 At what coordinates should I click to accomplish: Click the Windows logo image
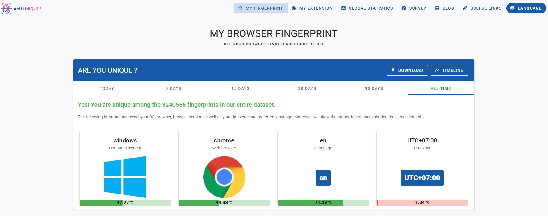pos(125,177)
